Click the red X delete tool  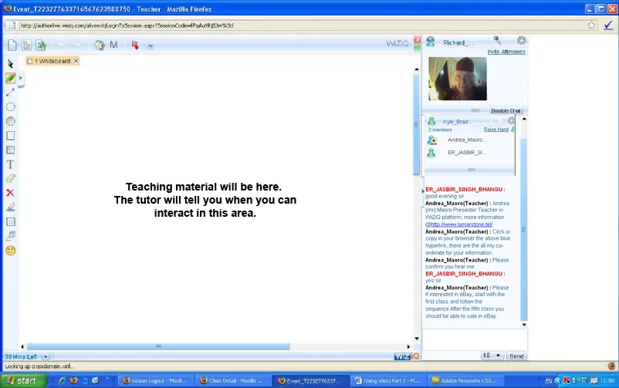coord(11,193)
